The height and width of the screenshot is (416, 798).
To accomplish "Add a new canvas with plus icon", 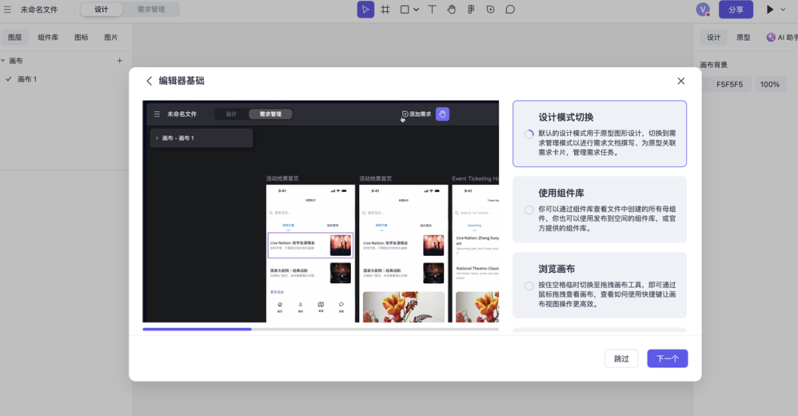I will pyautogui.click(x=120, y=60).
